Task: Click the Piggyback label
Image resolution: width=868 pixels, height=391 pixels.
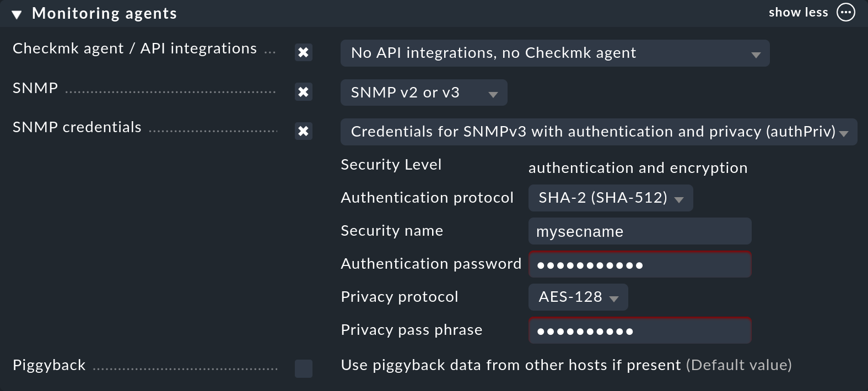Action: coord(49,365)
